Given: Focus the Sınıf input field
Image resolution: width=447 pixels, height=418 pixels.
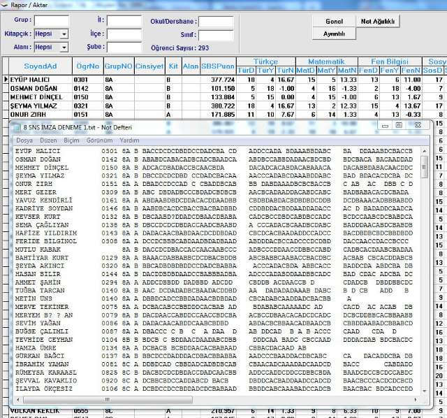Looking at the screenshot, I should [216, 36].
